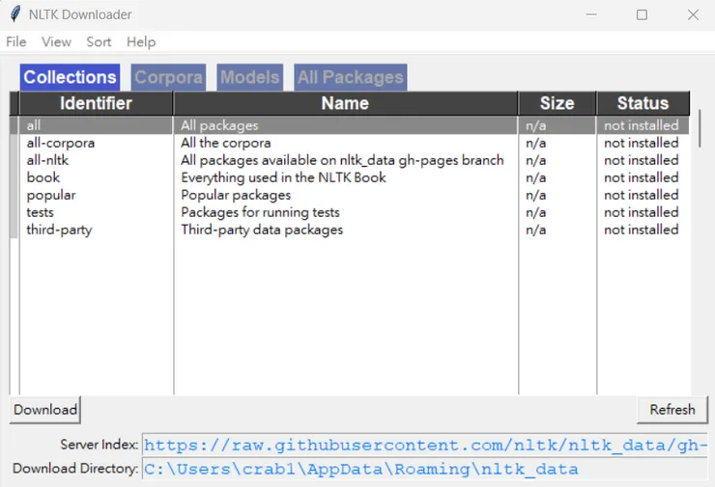
Task: Click 'Third-party data packages' name cell
Action: pos(262,230)
